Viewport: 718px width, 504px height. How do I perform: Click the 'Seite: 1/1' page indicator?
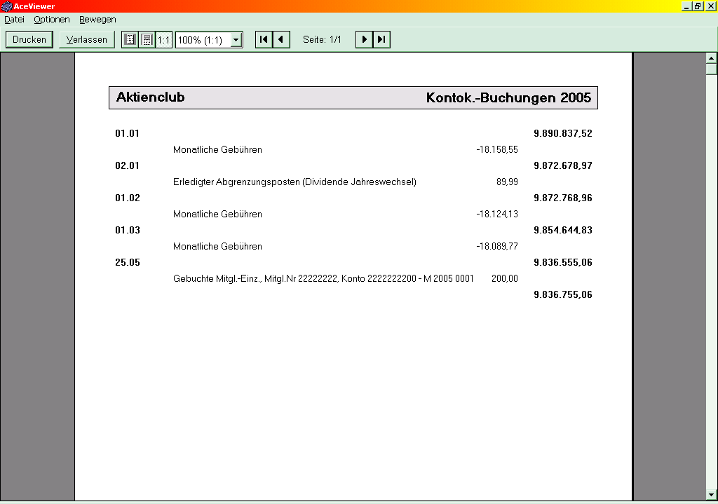pos(322,39)
